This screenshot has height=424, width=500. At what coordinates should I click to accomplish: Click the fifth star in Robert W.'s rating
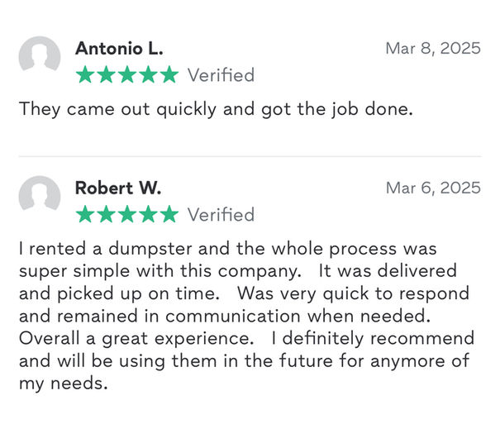pos(169,215)
